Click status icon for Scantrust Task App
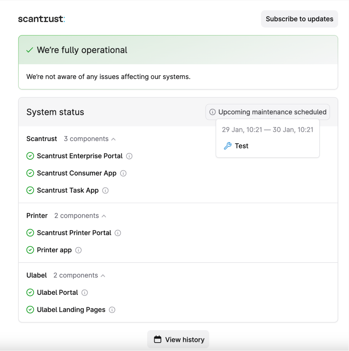Viewport: 349px width, 351px height. (x=30, y=190)
